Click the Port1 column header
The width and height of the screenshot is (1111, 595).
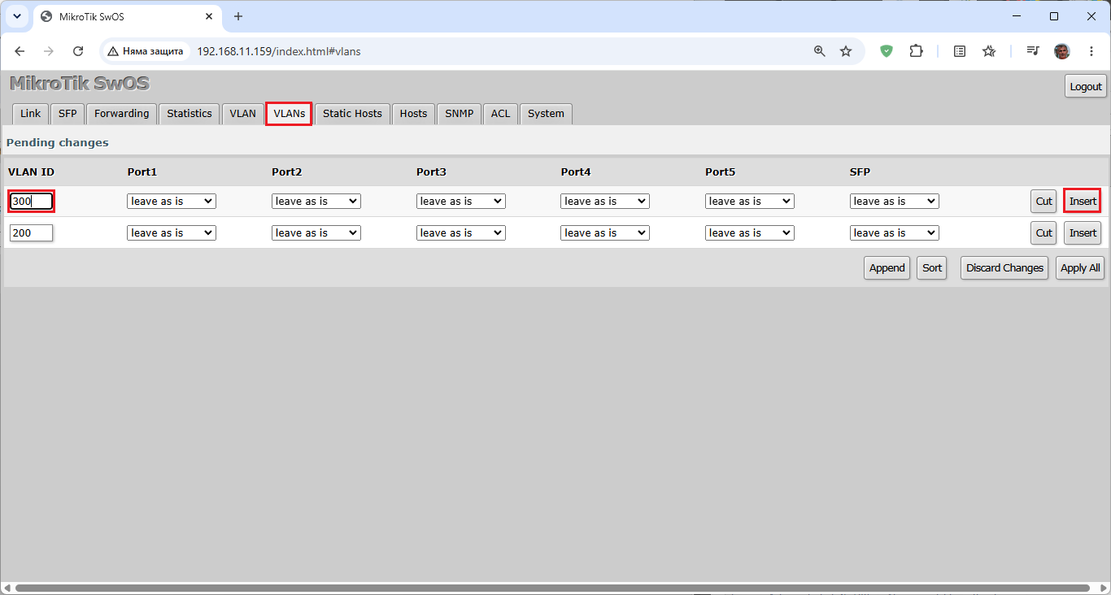(142, 172)
